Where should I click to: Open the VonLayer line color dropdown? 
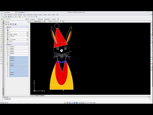click(x=39, y=19)
